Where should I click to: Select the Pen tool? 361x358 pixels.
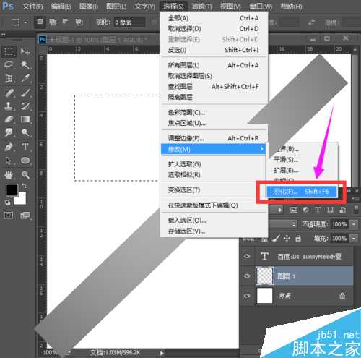click(9, 147)
